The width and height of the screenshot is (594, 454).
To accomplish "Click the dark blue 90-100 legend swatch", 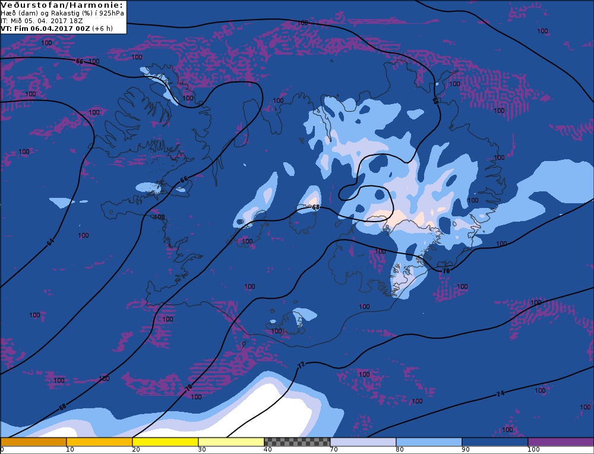I will (x=495, y=442).
